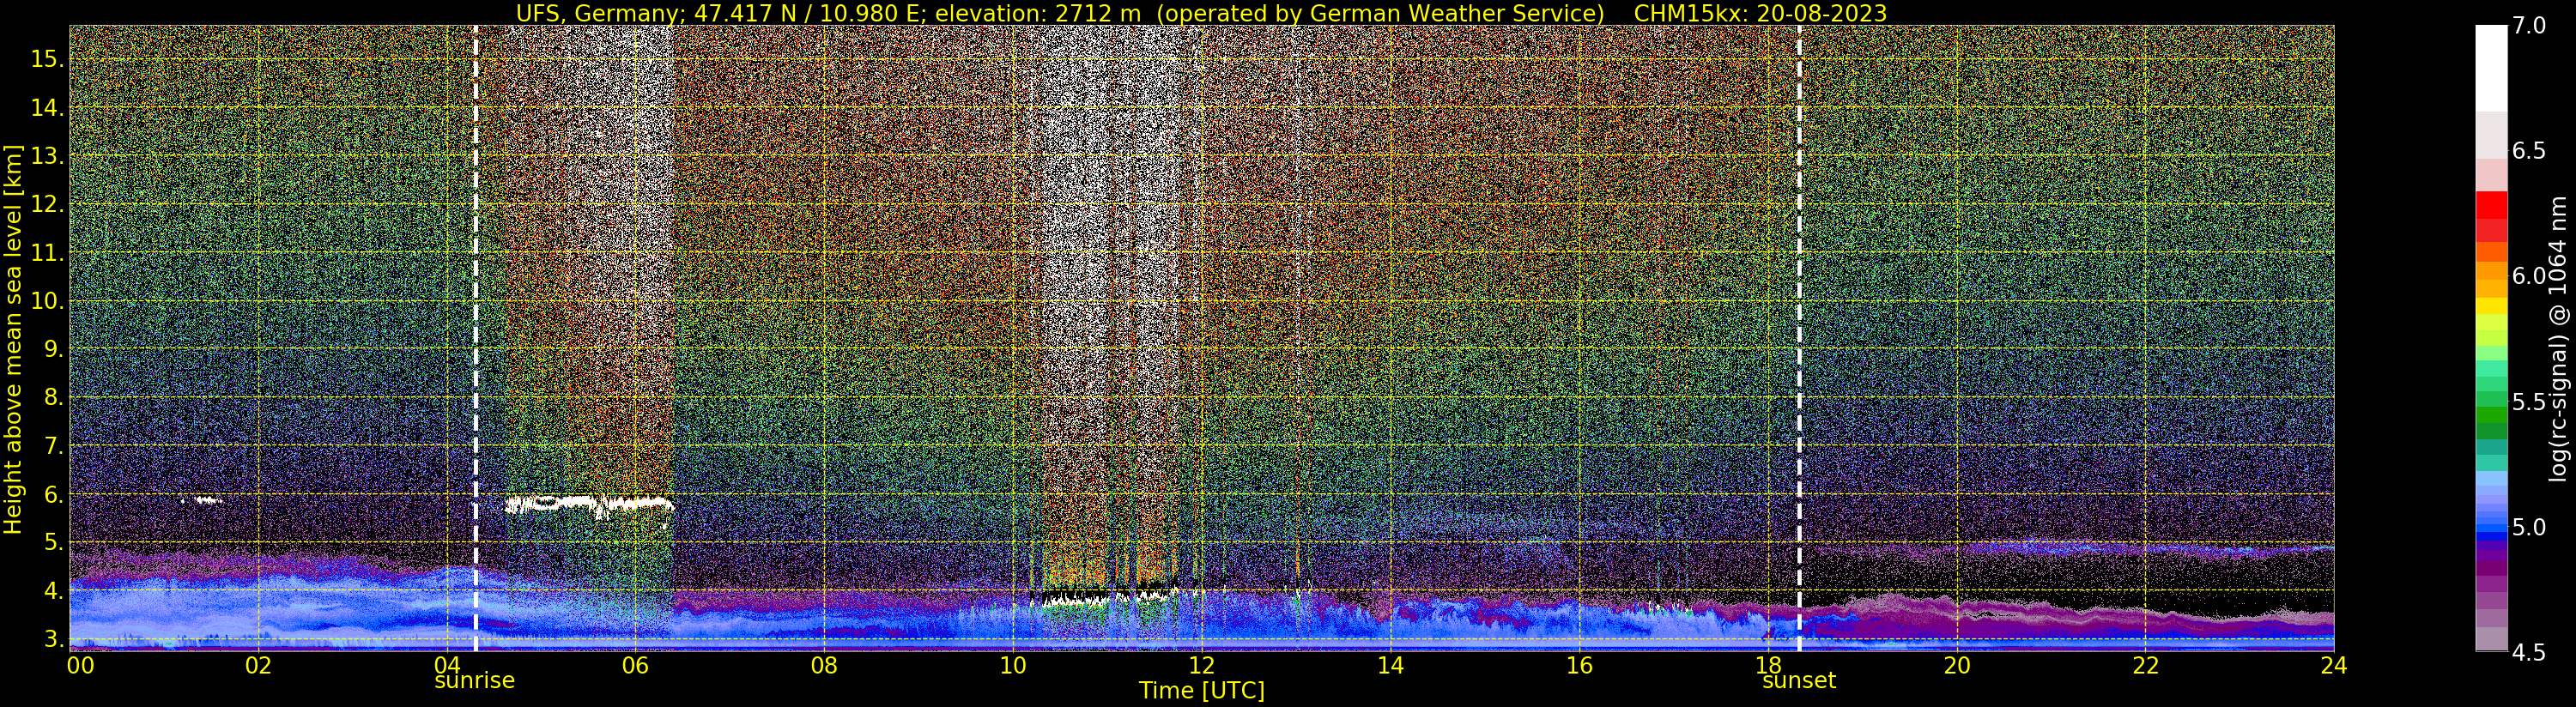
Task: Click the '12' tick on the time axis
Action: [1202, 665]
